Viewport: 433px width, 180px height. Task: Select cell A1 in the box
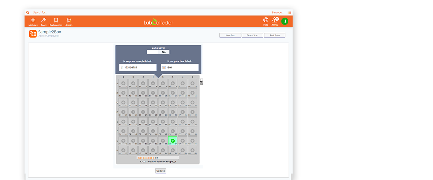pyautogui.click(x=123, y=84)
